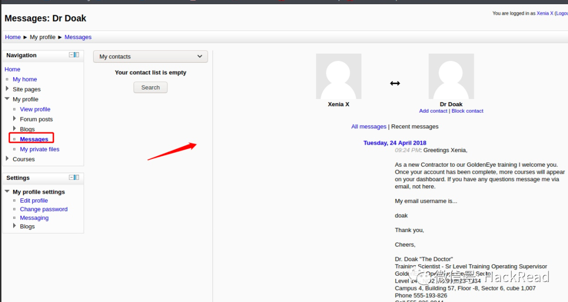This screenshot has height=302, width=568.
Task: Expand the Courses node
Action: [x=7, y=158]
